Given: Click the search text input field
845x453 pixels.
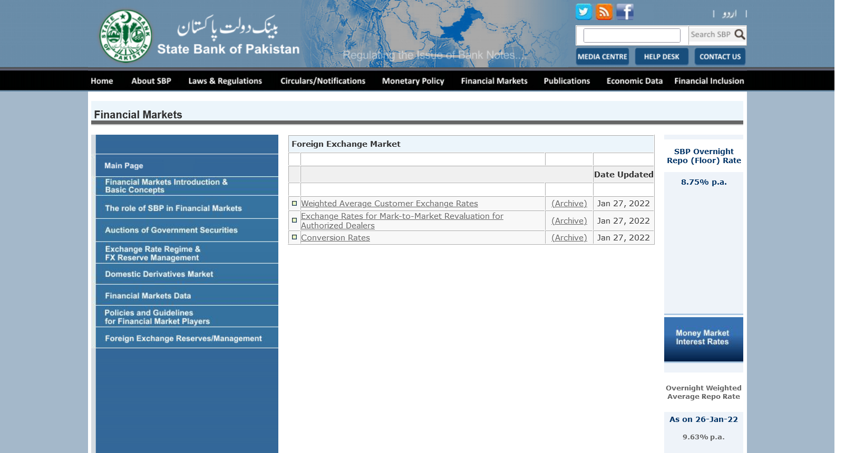Looking at the screenshot, I should point(632,35).
